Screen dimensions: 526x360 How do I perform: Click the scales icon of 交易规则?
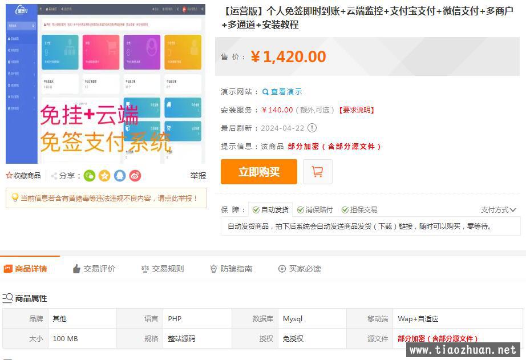[x=145, y=269]
